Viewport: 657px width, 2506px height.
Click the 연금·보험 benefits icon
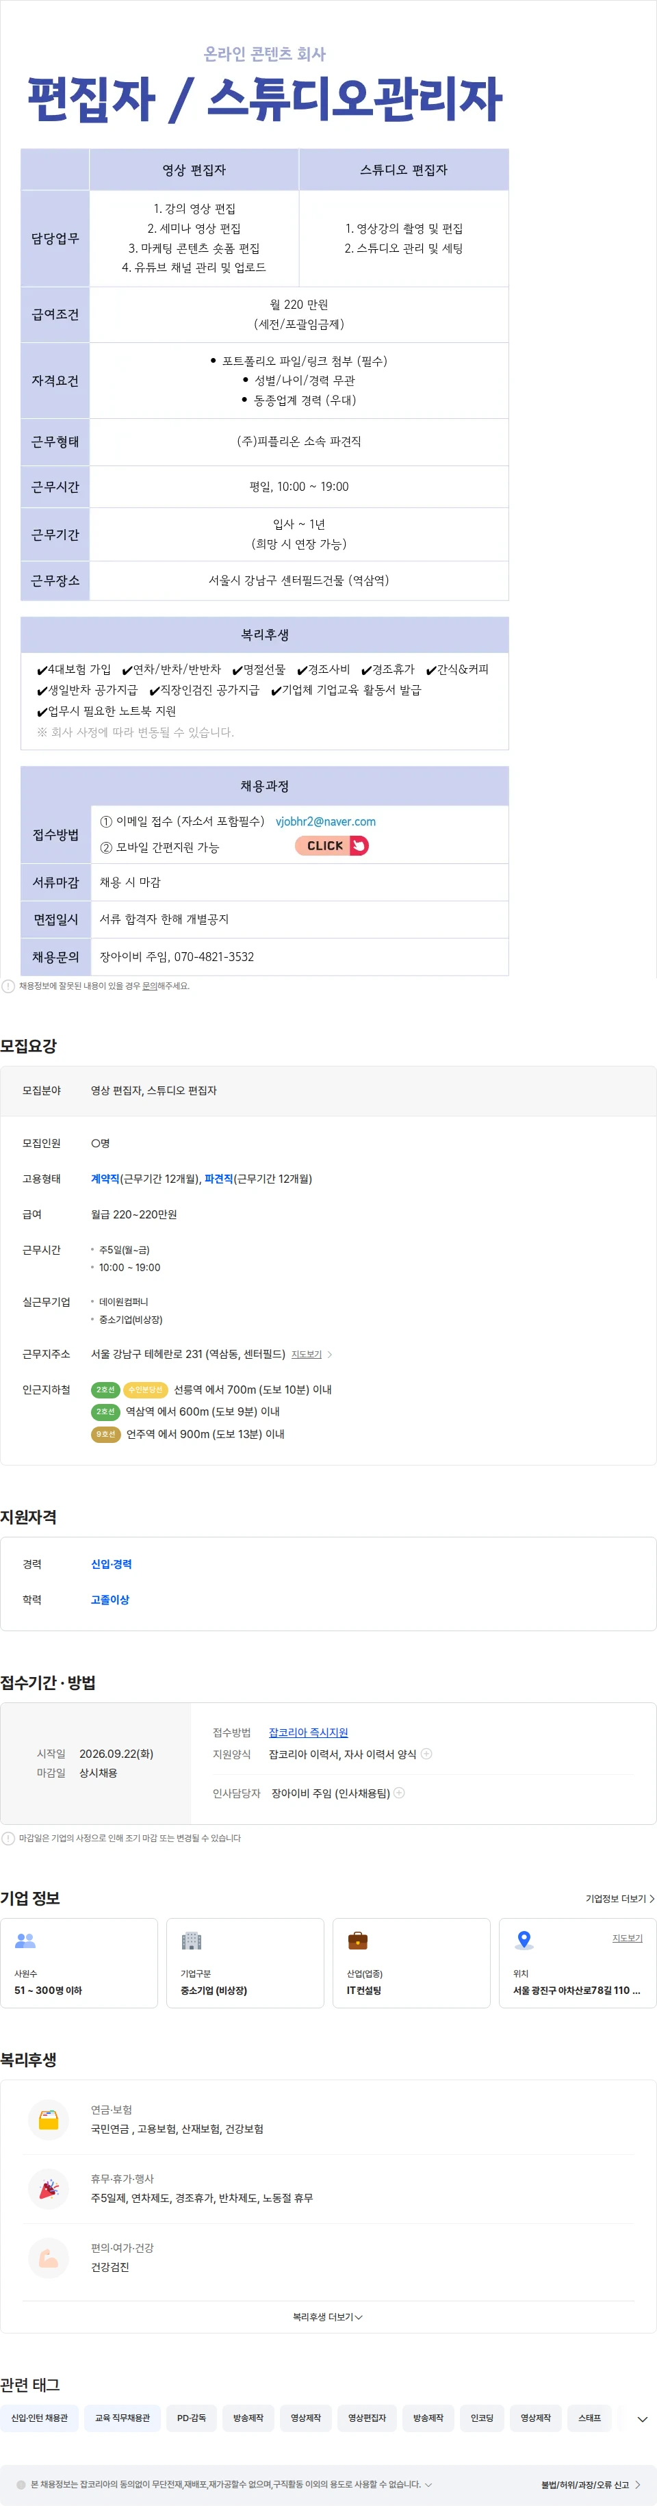49,2119
